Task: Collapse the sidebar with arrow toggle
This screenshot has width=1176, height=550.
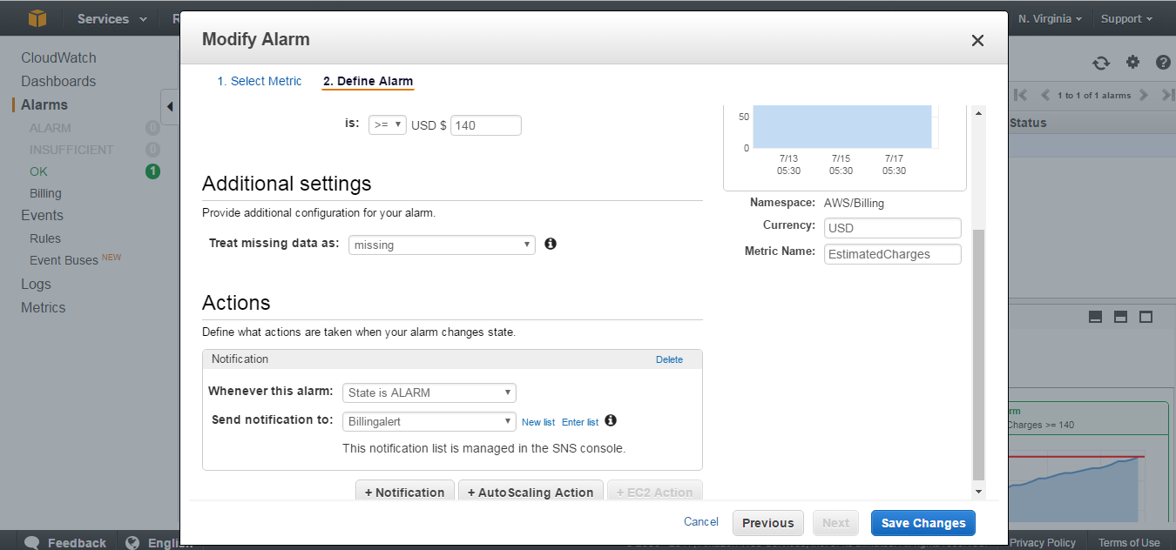Action: [170, 106]
